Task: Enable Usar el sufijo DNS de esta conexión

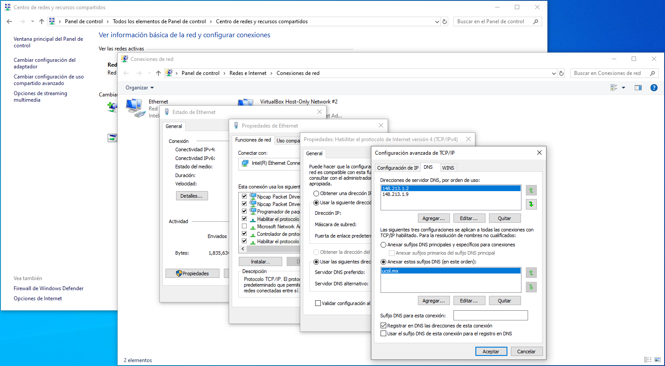Action: 384,334
